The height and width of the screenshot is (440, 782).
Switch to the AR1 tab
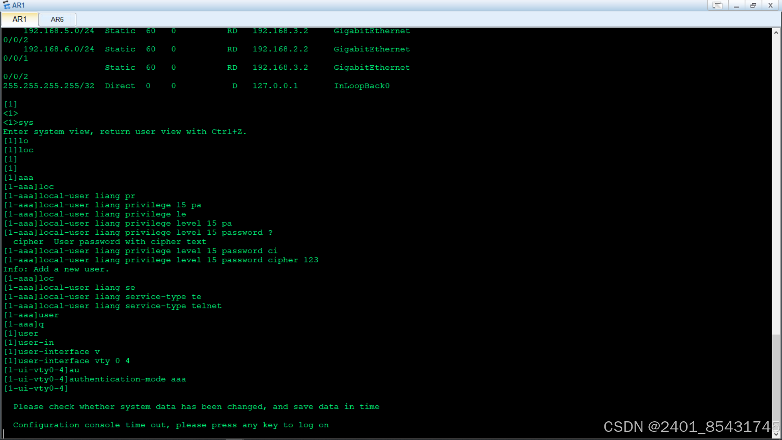click(19, 19)
